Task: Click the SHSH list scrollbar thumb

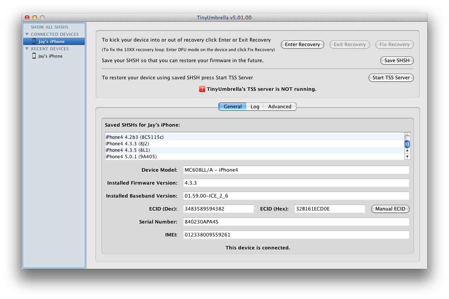Action: pyautogui.click(x=407, y=144)
